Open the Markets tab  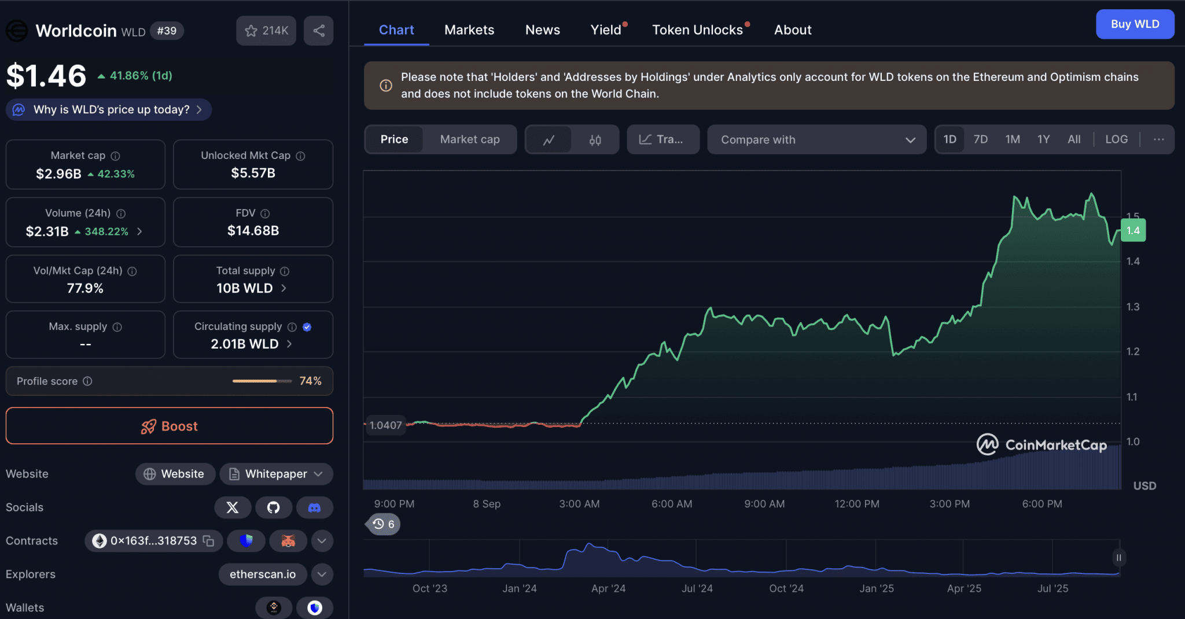469,30
